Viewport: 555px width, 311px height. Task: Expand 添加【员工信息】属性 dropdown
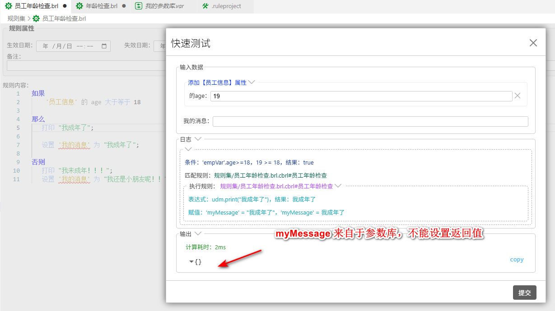[x=252, y=82]
